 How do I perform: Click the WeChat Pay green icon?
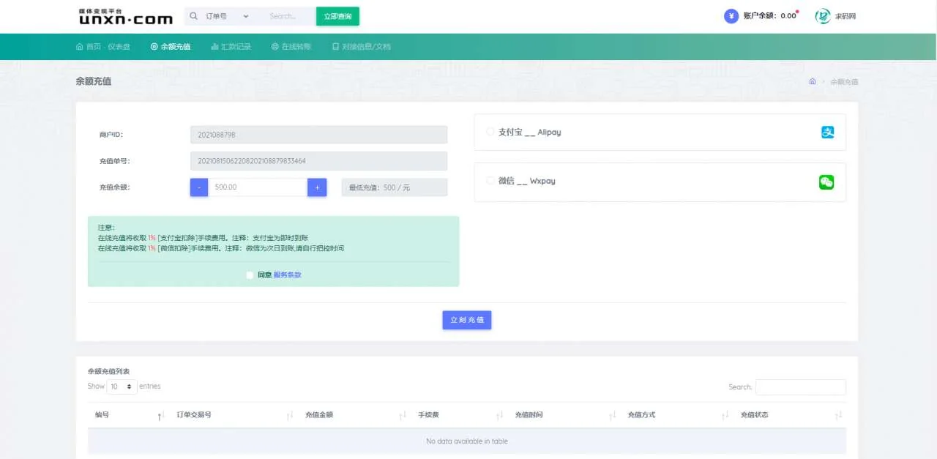click(826, 182)
